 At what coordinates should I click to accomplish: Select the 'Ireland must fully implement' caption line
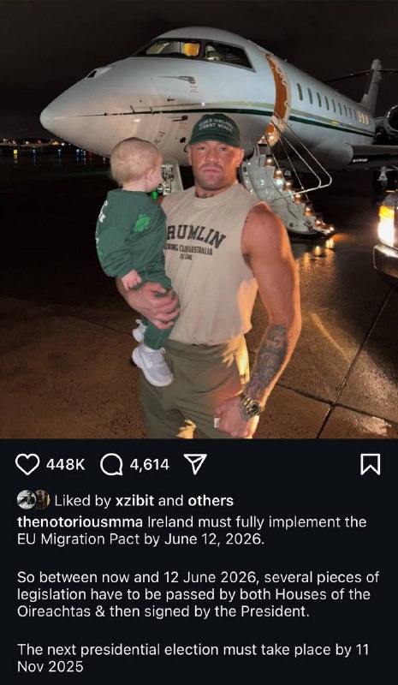click(x=192, y=530)
